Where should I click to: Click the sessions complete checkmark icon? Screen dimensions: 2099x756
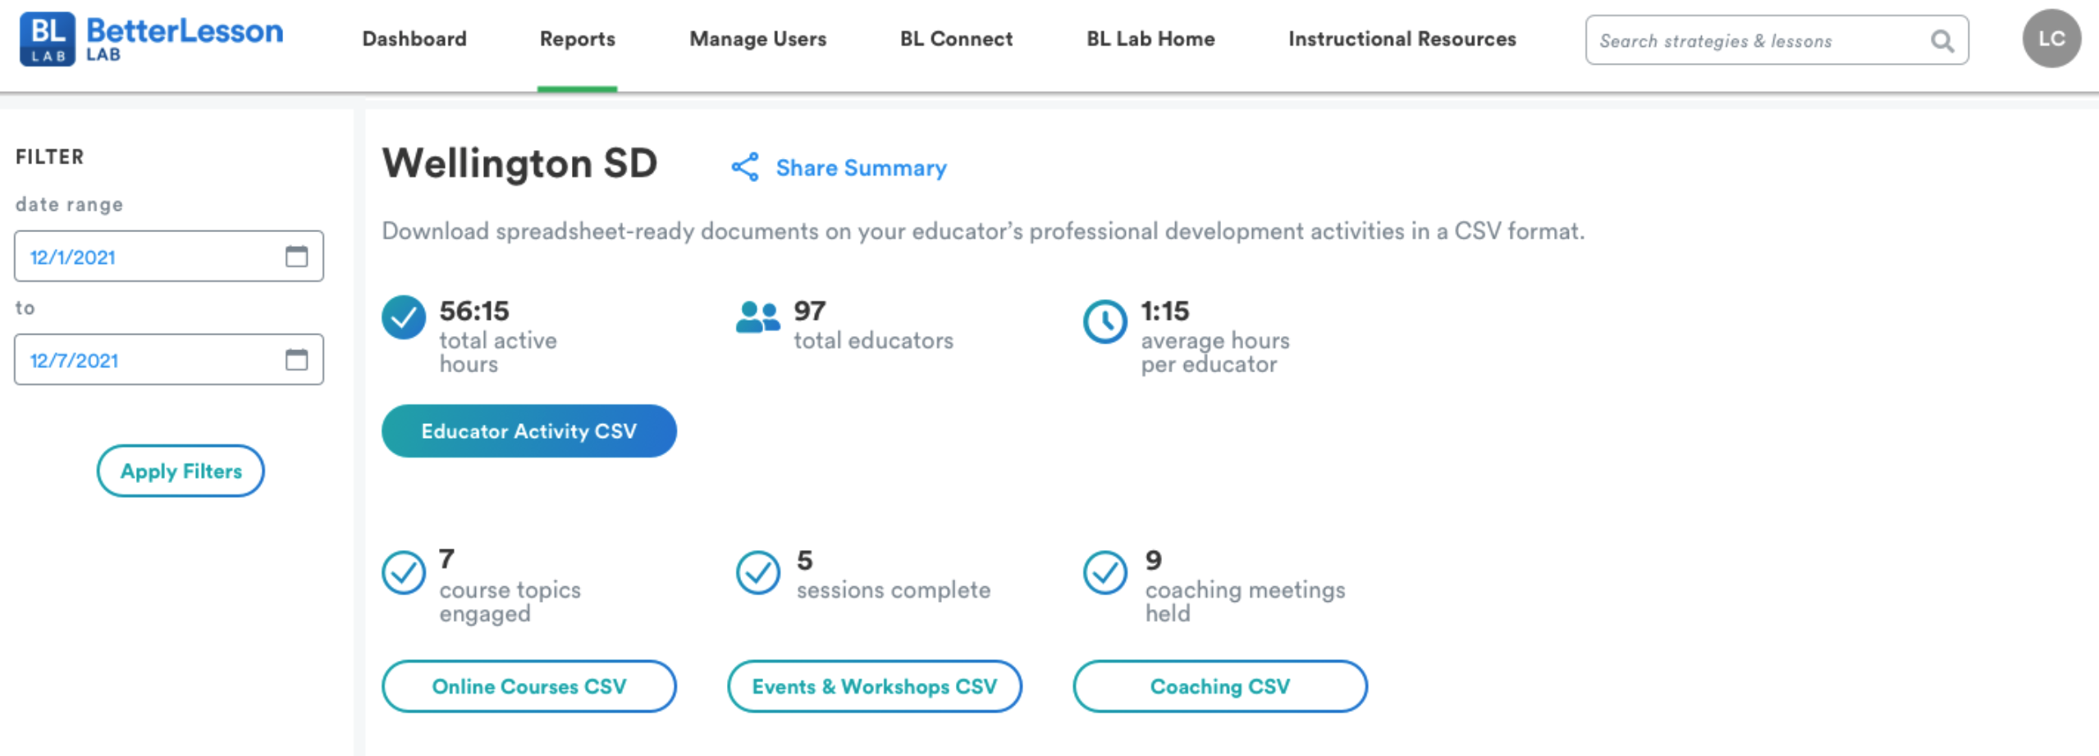(x=757, y=572)
